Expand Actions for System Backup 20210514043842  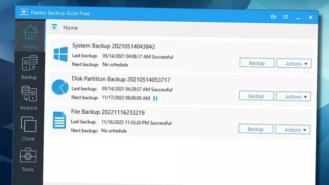tap(294, 64)
